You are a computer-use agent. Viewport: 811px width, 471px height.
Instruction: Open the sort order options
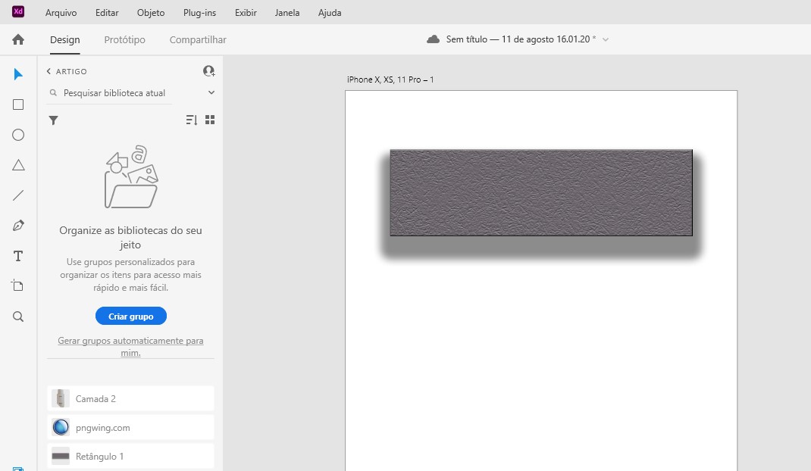[191, 120]
